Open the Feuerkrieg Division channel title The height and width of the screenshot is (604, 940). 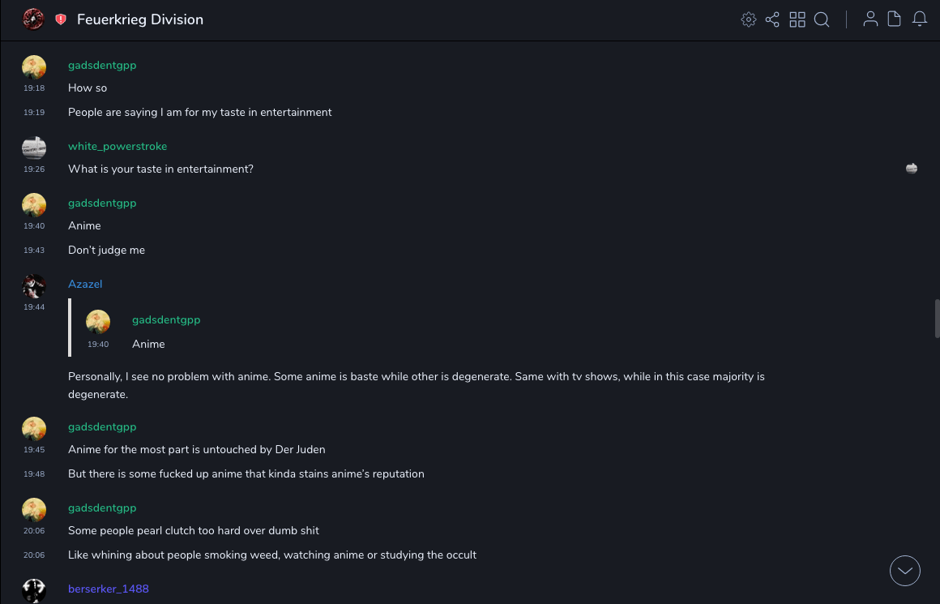coord(140,19)
